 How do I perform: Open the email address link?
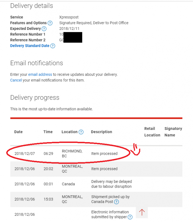40,74
